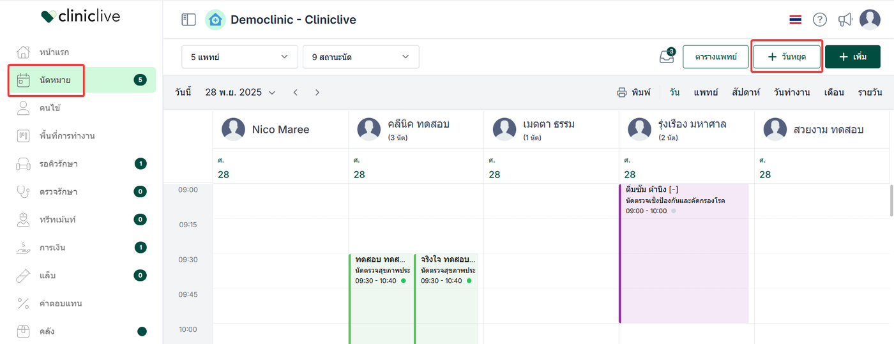Open คนไข้ in the sidebar
The height and width of the screenshot is (344, 894).
(50, 108)
